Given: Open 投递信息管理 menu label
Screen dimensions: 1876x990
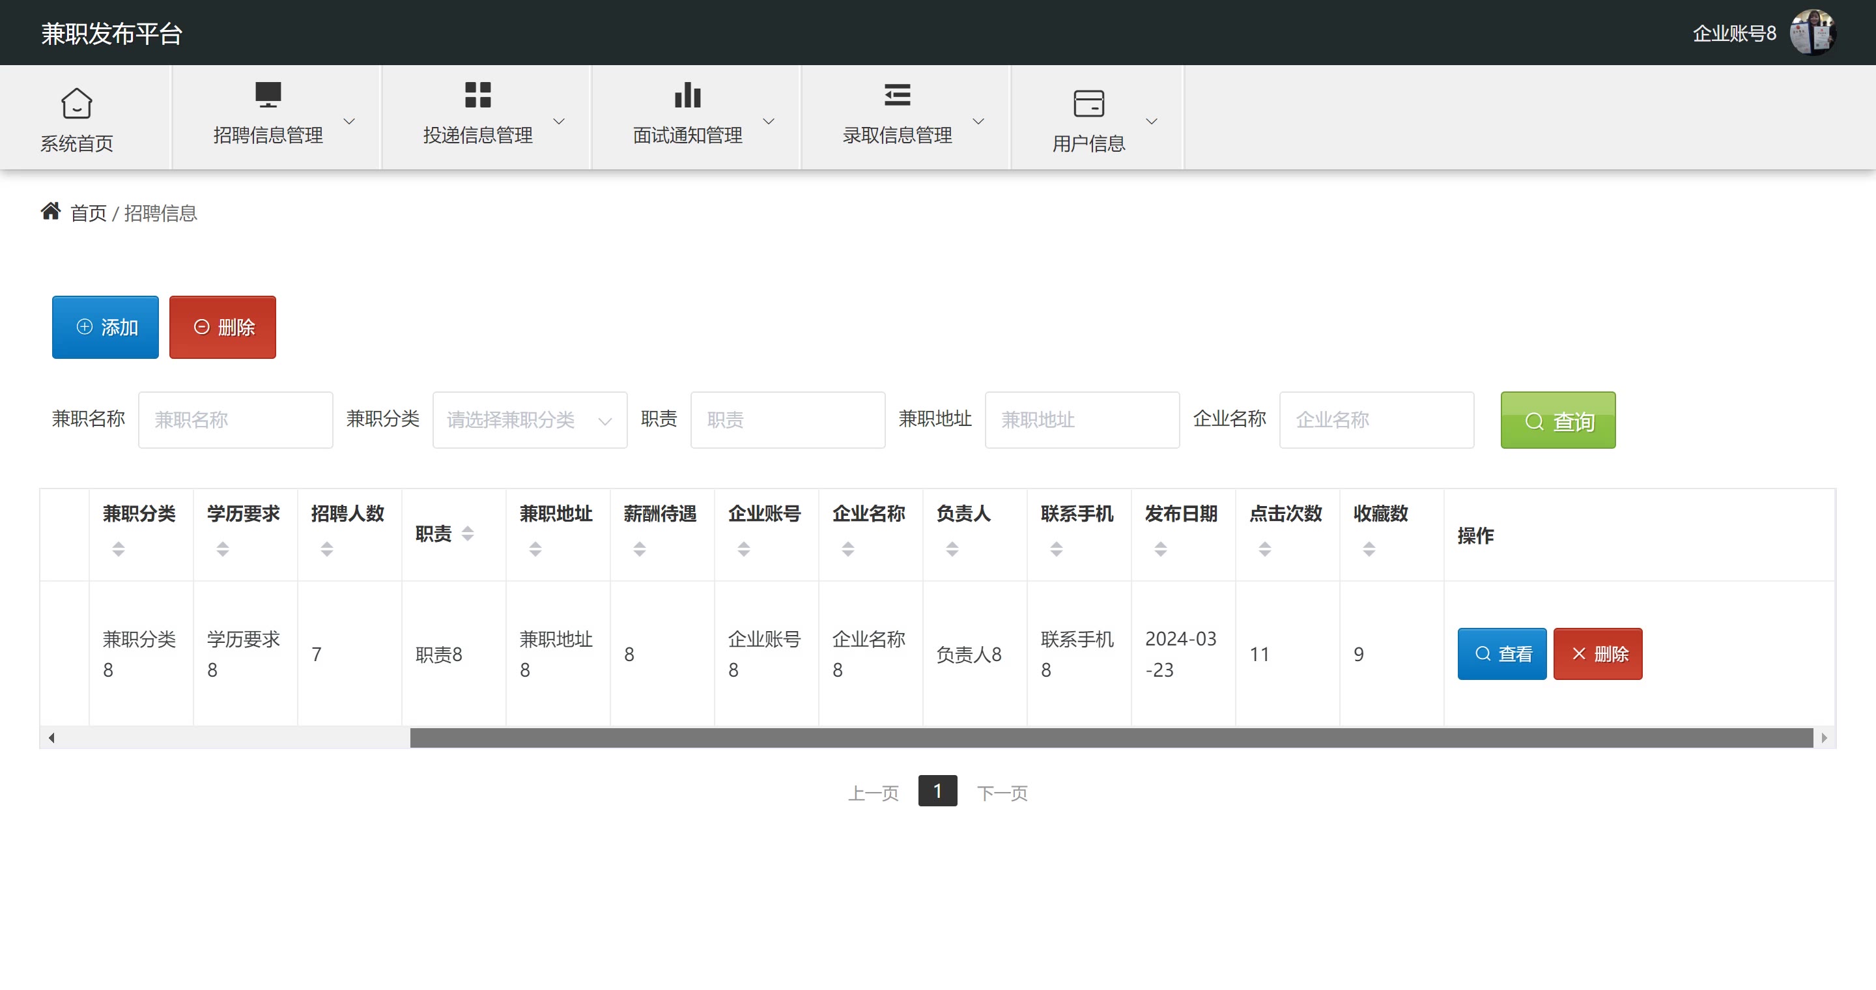Looking at the screenshot, I should pyautogui.click(x=477, y=135).
